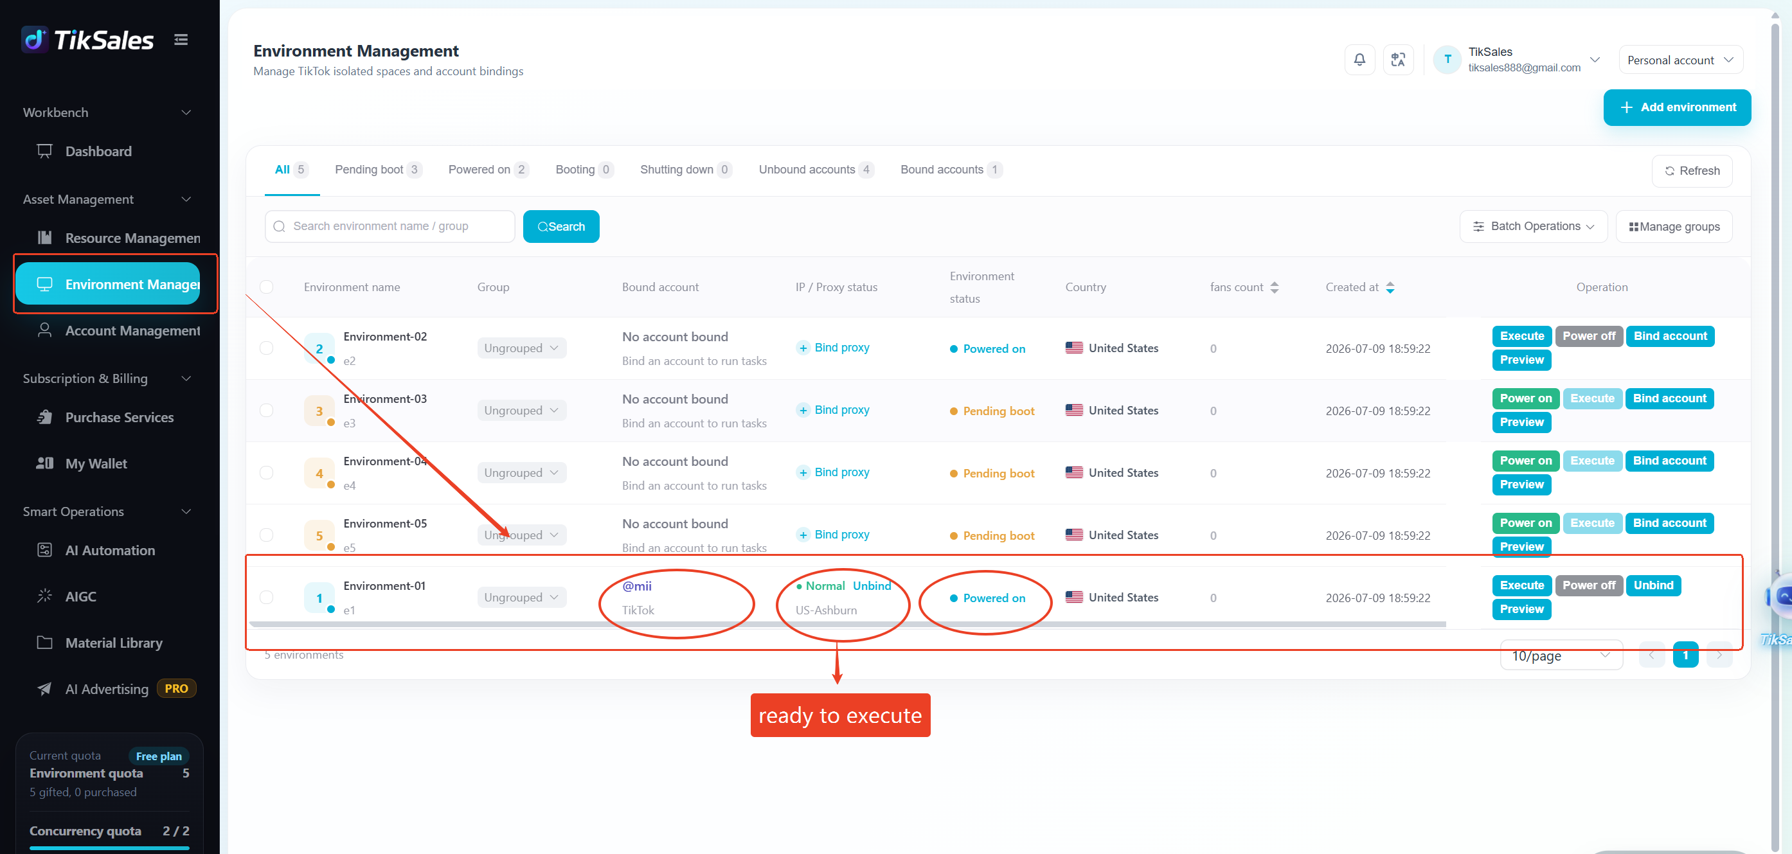
Task: Tick the checkbox for Environment-01
Action: 267,598
